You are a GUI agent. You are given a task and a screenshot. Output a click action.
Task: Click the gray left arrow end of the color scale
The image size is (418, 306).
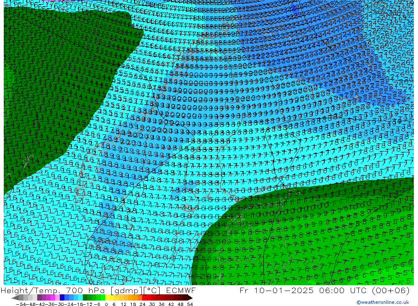15,298
